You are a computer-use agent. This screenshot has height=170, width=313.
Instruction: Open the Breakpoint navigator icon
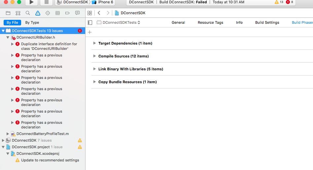(x=67, y=13)
